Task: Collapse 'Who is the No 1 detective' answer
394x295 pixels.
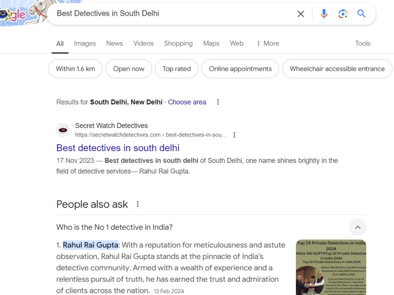Action: click(x=358, y=227)
